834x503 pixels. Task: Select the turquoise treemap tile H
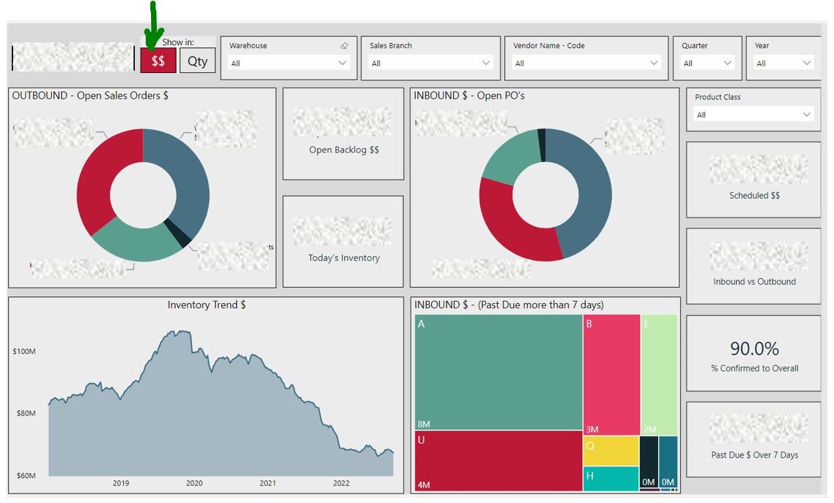click(x=611, y=478)
